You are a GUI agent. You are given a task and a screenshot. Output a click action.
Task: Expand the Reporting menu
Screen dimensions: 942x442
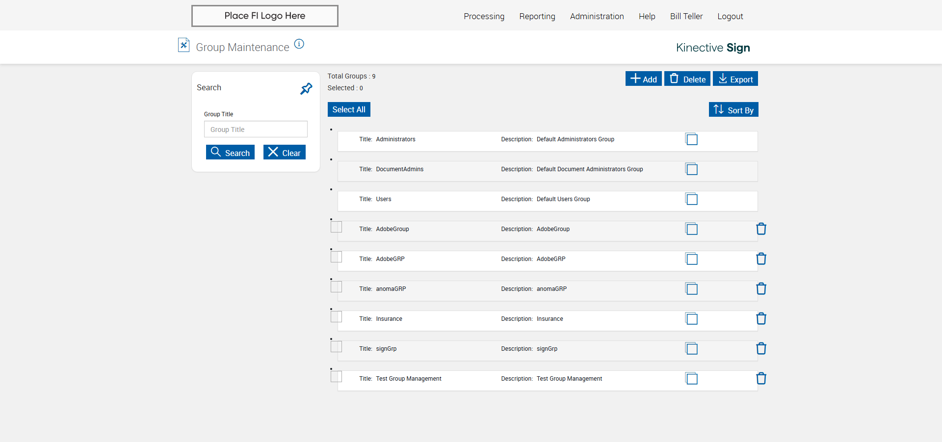[x=537, y=16]
